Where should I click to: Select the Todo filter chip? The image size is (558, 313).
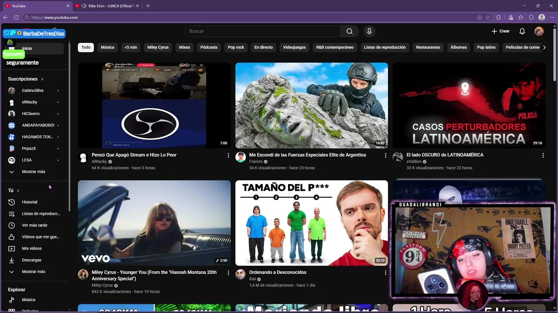point(86,47)
